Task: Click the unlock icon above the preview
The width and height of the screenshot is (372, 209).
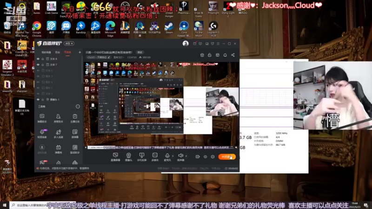Action: tap(210, 55)
